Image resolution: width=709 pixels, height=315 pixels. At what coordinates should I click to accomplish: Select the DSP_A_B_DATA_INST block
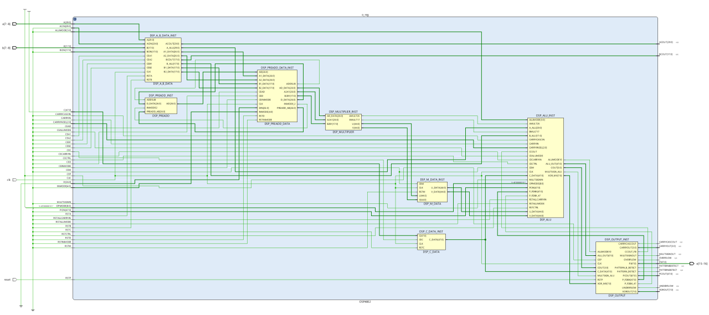coord(163,60)
